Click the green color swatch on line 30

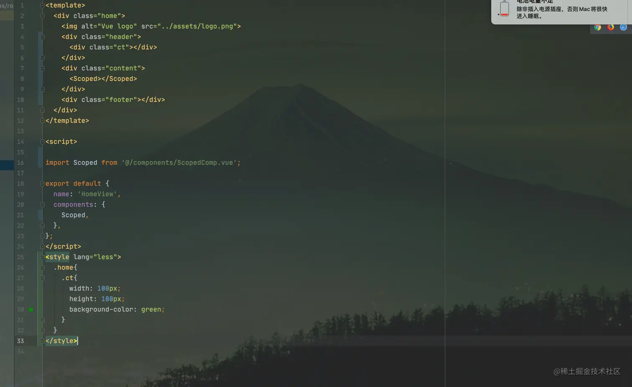coord(31,310)
